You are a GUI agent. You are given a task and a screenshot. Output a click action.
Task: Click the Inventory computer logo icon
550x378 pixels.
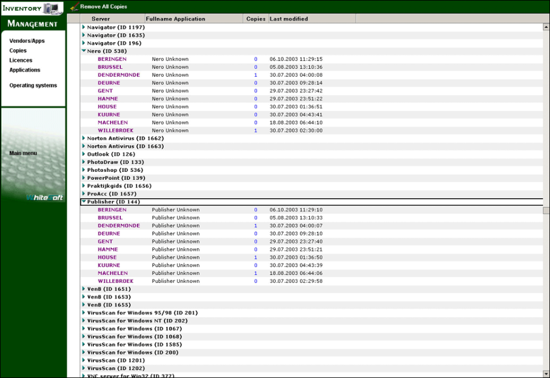(x=53, y=8)
